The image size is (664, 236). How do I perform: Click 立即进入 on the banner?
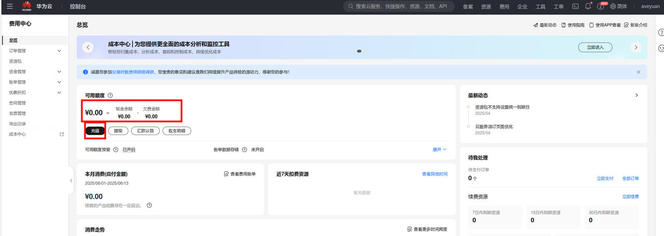click(x=595, y=47)
